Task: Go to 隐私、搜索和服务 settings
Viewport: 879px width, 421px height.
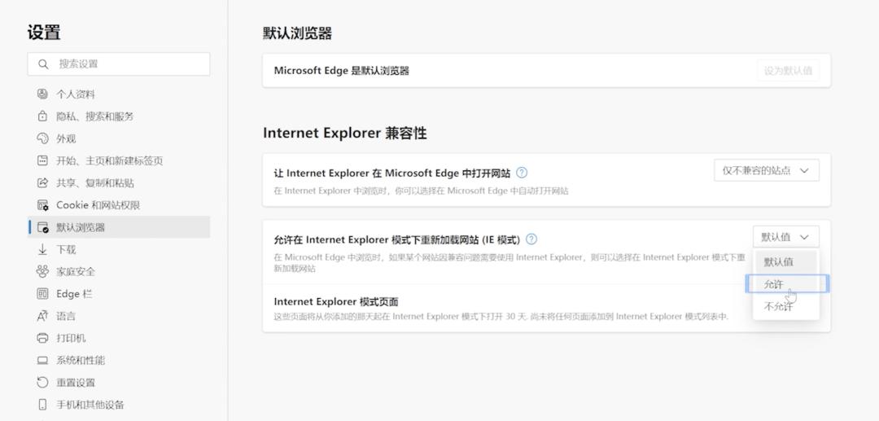Action: (119, 116)
